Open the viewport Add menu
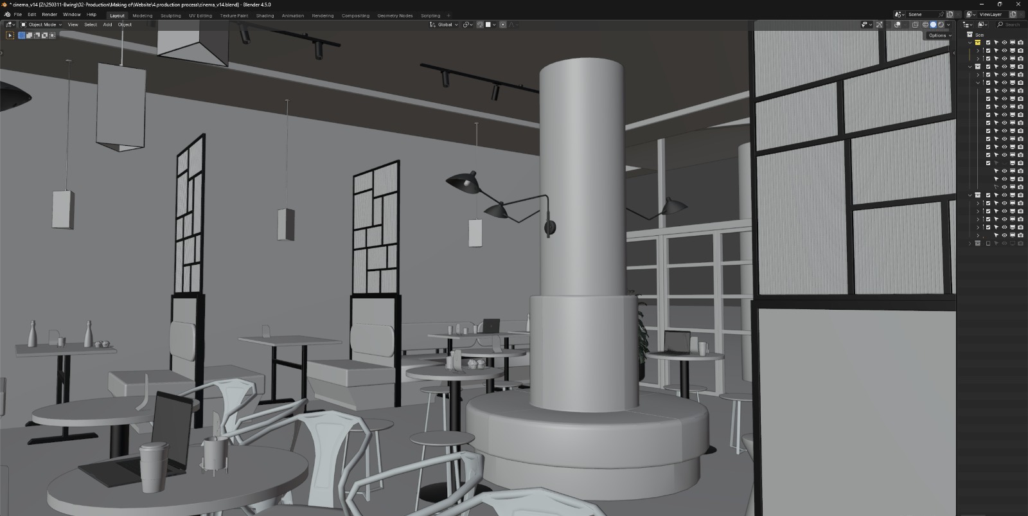 [107, 24]
